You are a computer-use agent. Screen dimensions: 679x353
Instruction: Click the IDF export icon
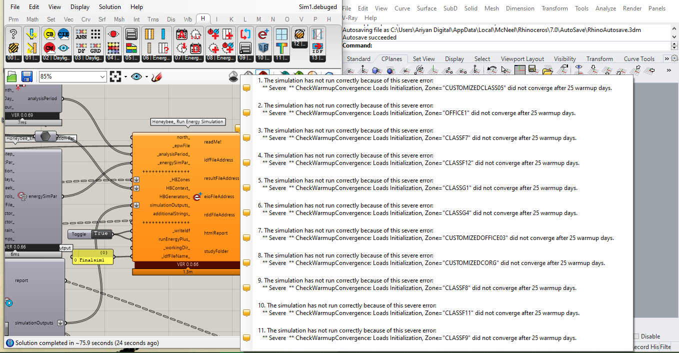[x=317, y=48]
